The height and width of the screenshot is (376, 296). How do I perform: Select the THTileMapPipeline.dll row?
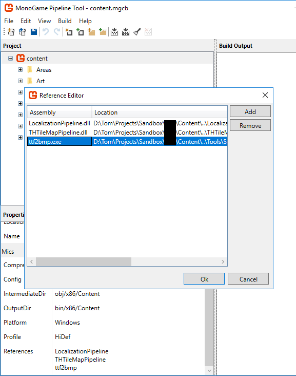[x=127, y=133]
